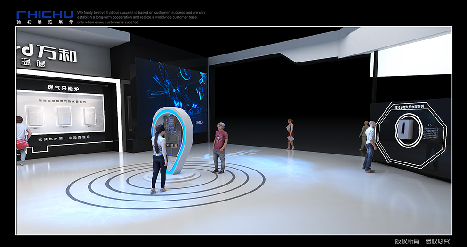Select the middle water heater product image
The image size is (467, 247).
click(64, 116)
